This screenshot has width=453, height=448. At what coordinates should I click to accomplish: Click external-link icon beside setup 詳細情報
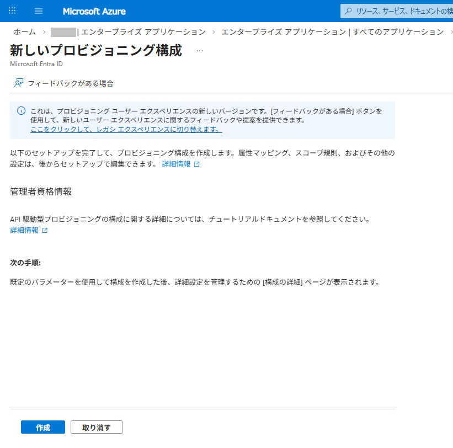[x=197, y=164]
